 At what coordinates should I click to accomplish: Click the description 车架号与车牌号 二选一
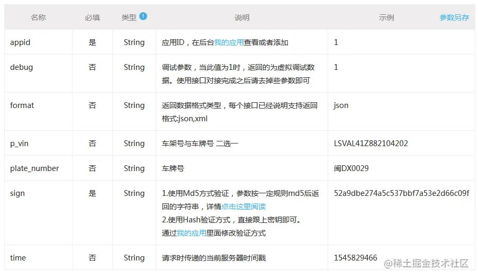200,144
